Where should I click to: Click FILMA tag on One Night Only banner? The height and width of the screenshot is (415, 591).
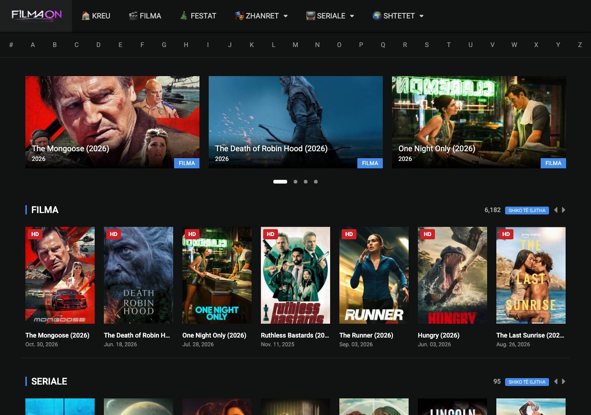coord(553,163)
